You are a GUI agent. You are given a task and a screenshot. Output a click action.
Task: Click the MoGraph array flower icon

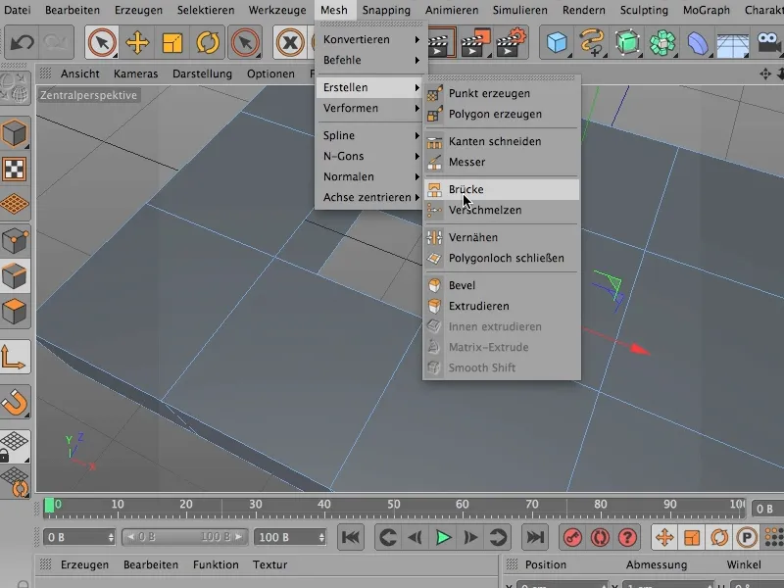click(x=662, y=42)
